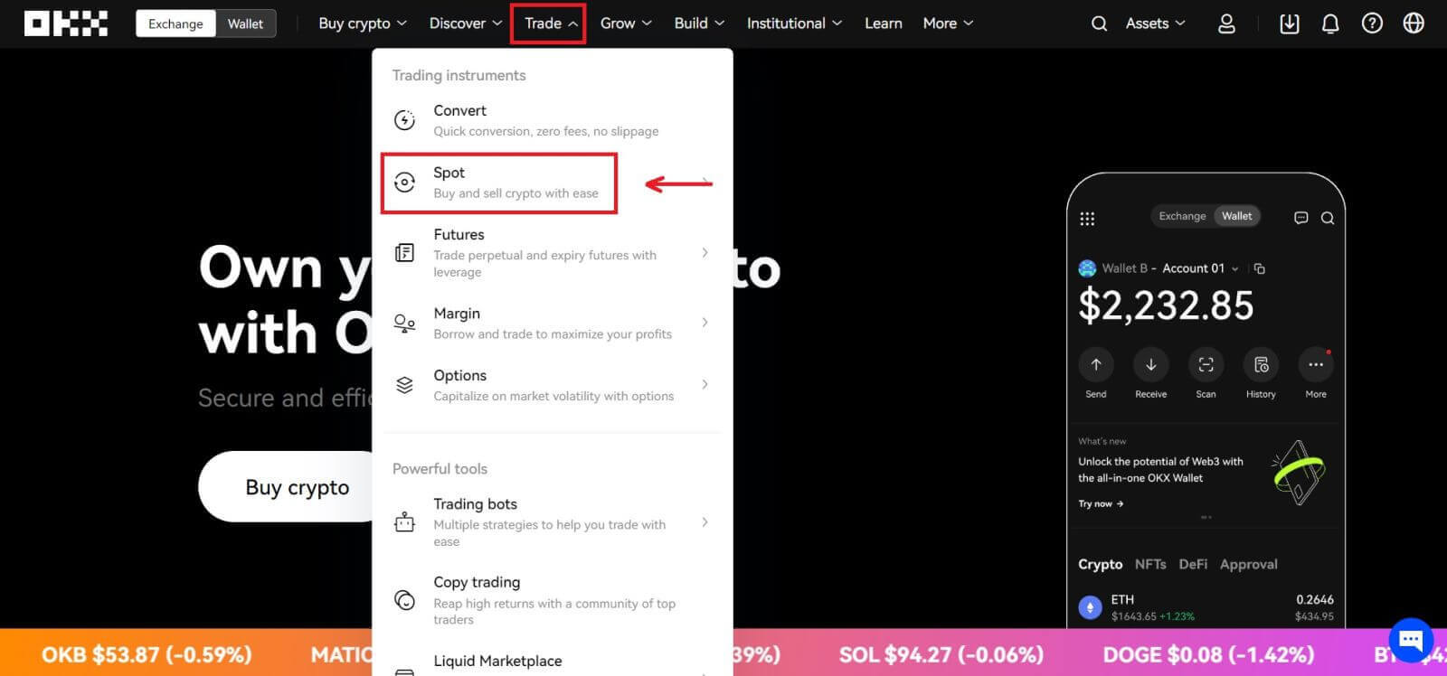Expand the Buy crypto dropdown

363,23
